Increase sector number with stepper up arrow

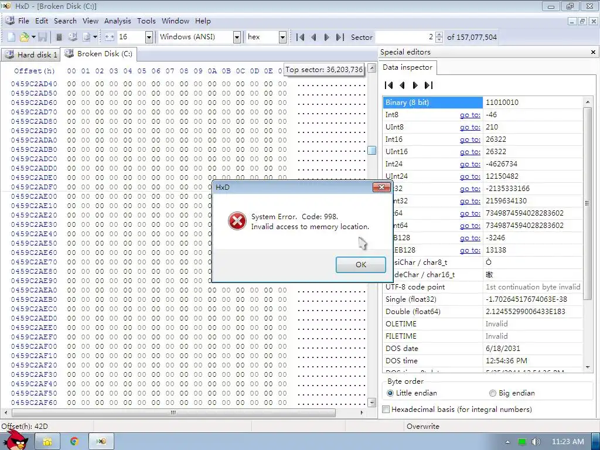pyautogui.click(x=439, y=35)
